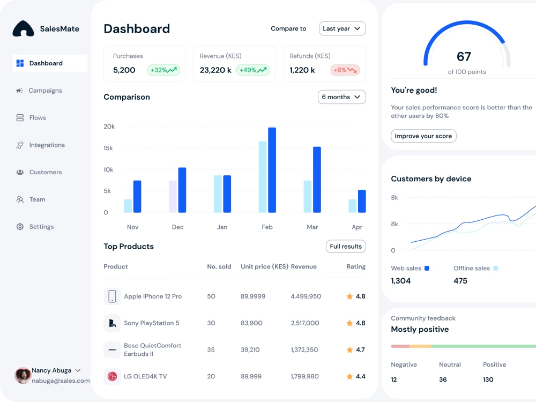The width and height of the screenshot is (536, 402).
Task: Click the Dashboard grid icon in sidebar
Action: click(x=20, y=63)
